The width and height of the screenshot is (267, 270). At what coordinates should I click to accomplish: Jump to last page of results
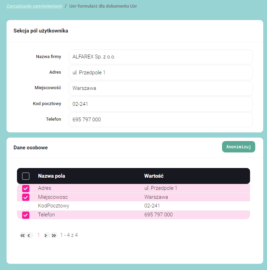tap(54, 235)
